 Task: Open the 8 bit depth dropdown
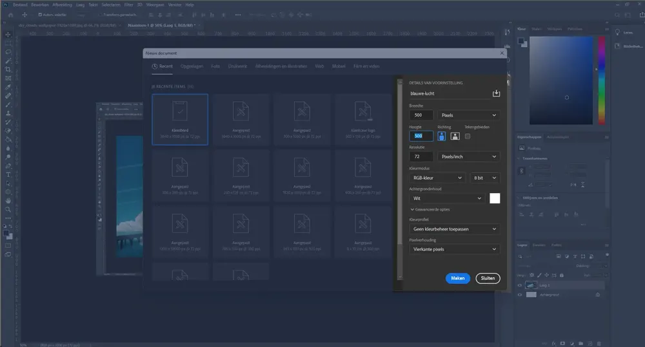484,178
